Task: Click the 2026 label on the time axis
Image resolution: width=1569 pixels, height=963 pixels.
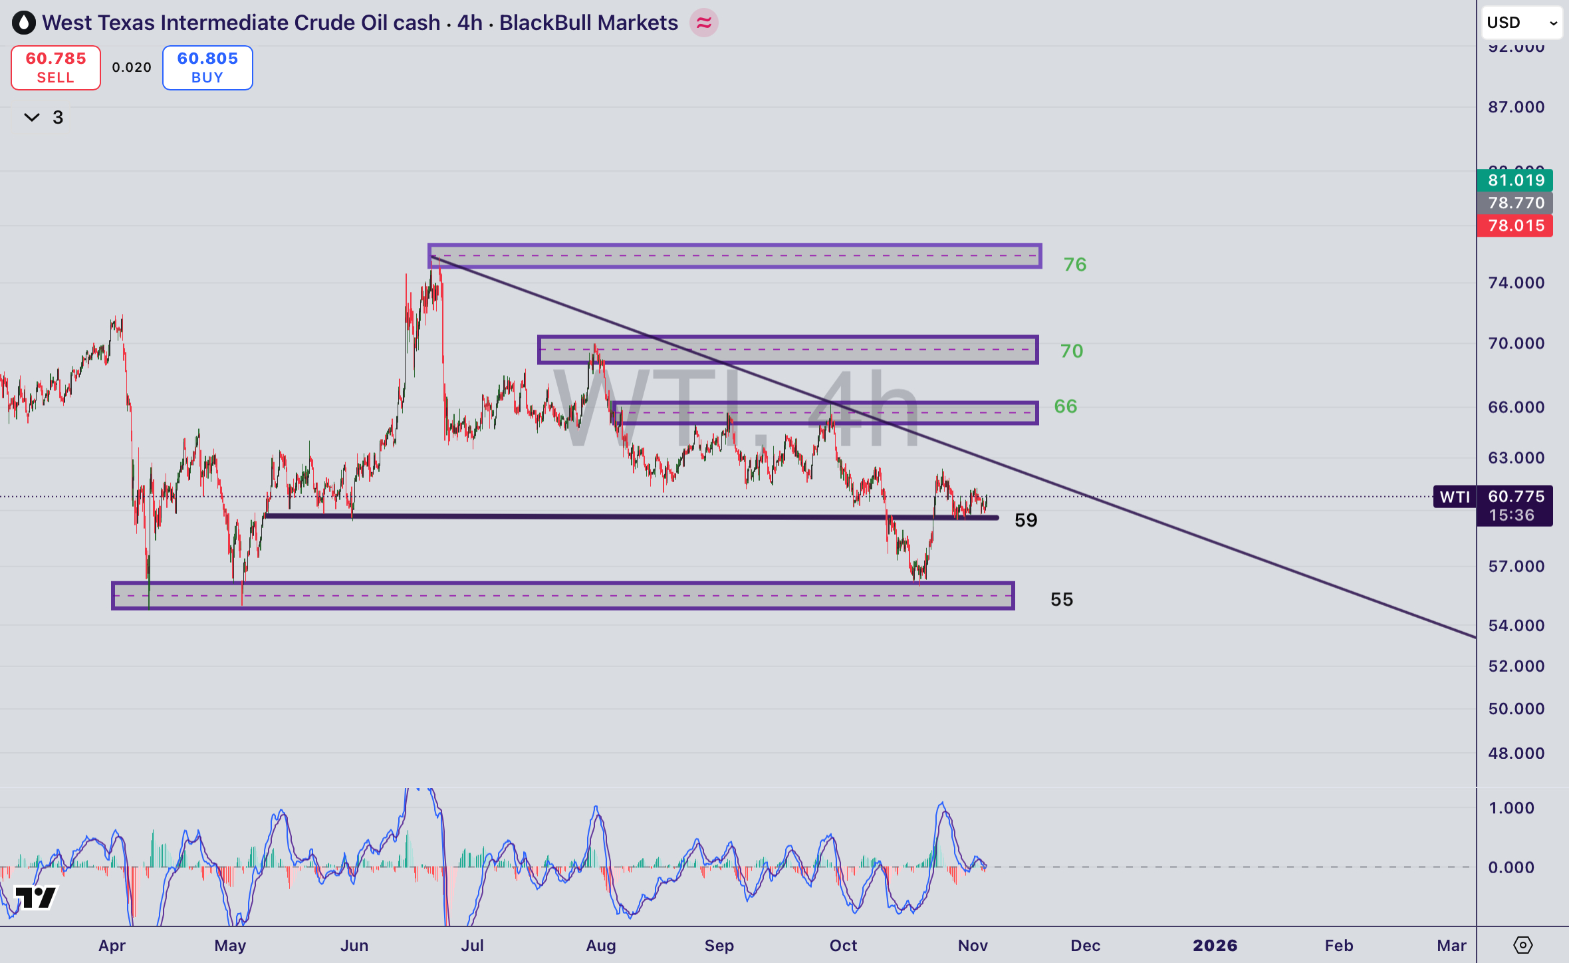Action: 1216,945
